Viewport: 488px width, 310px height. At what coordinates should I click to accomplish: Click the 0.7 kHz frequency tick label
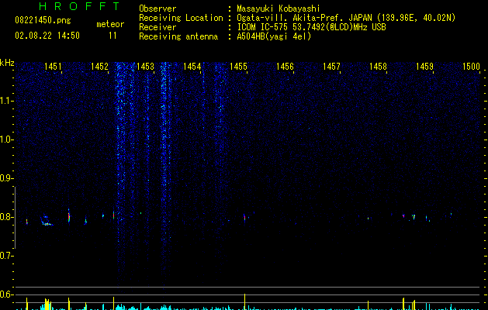click(5, 256)
